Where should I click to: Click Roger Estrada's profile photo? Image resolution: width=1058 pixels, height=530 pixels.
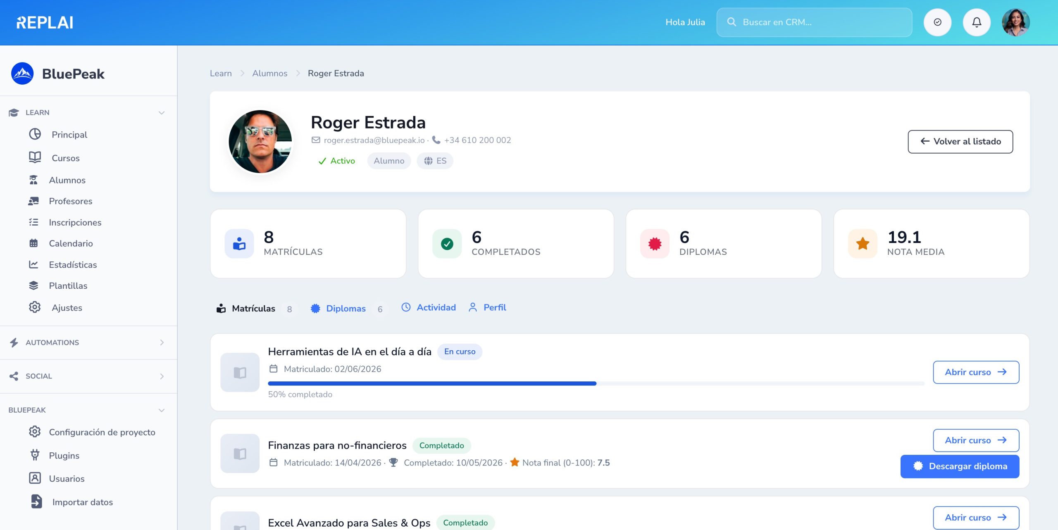coord(260,142)
